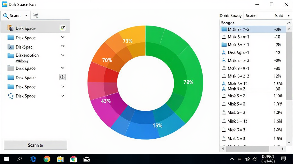Select the row with value 1.0%
This screenshot has width=293, height=164.
tap(253, 112)
